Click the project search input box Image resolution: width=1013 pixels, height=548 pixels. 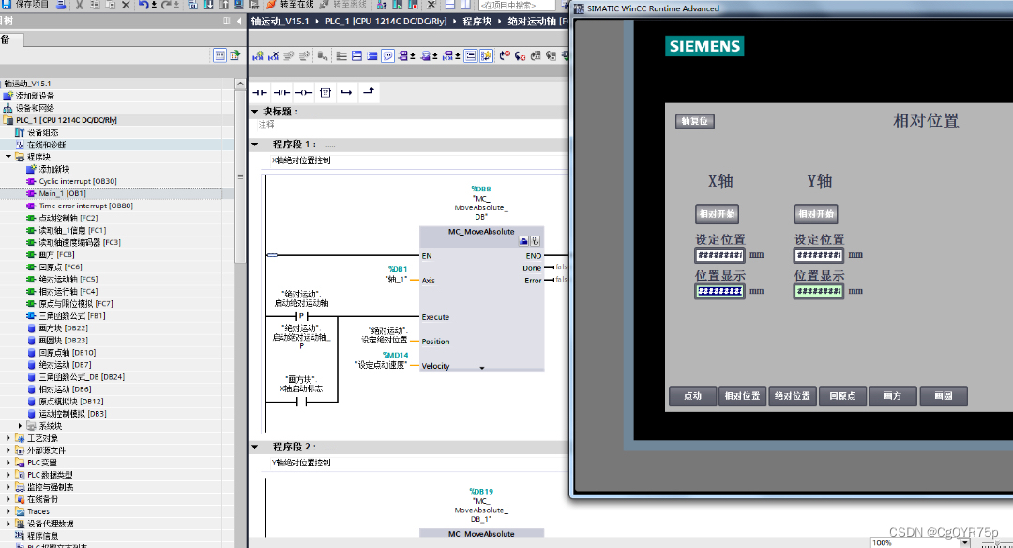[517, 6]
